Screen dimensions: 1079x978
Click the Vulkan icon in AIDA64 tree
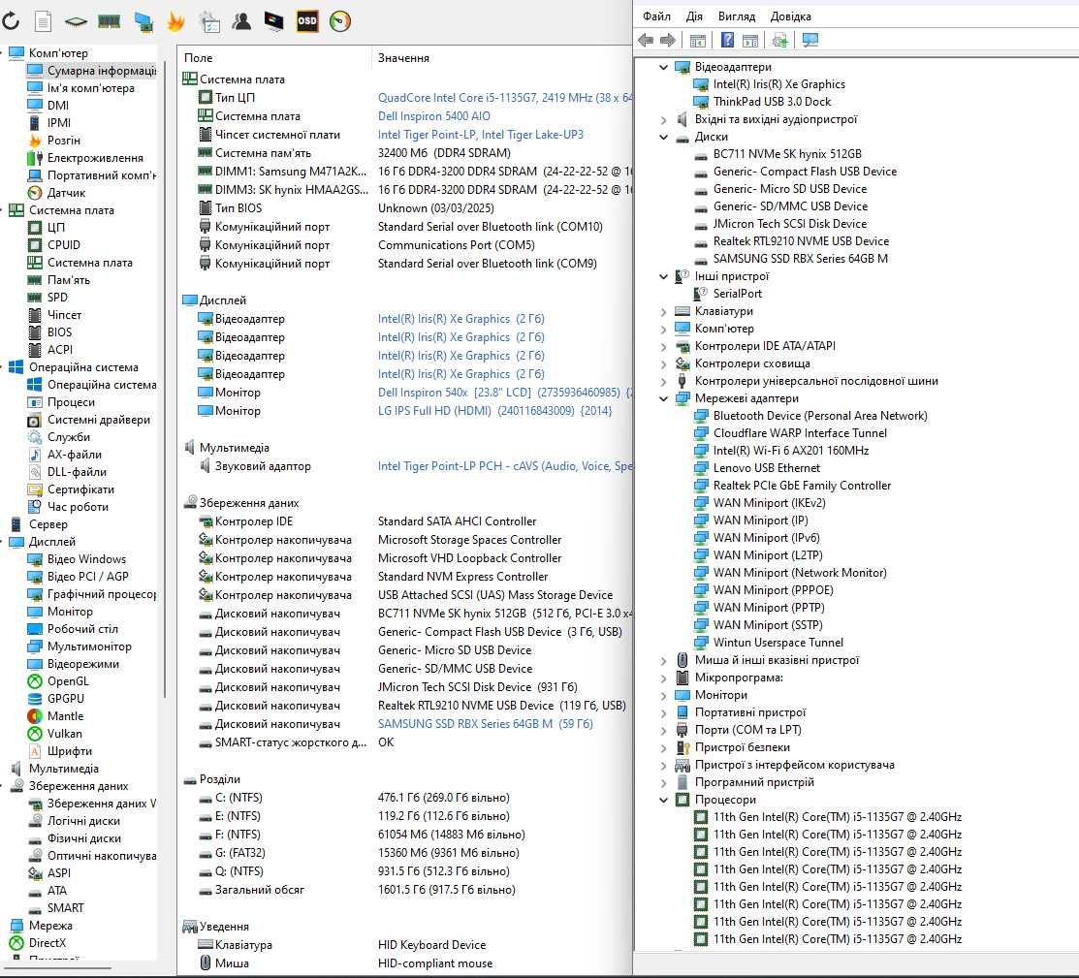tap(34, 734)
